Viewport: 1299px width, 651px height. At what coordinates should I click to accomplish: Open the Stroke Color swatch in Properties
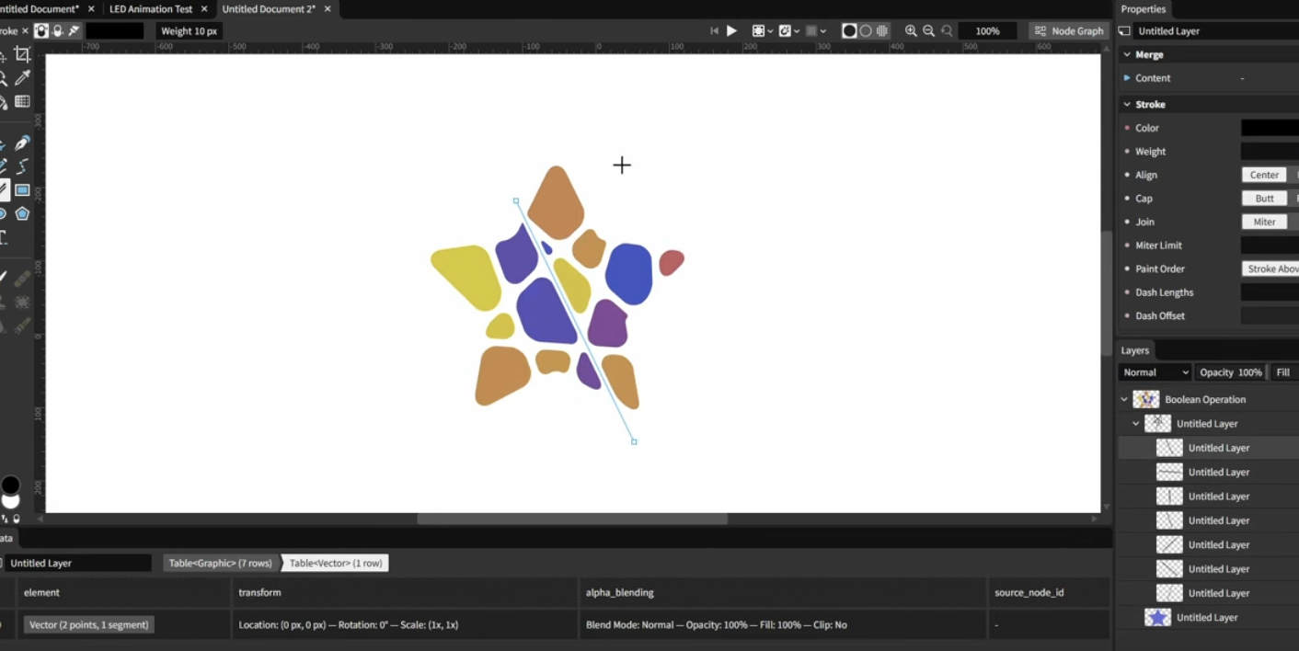[1270, 128]
